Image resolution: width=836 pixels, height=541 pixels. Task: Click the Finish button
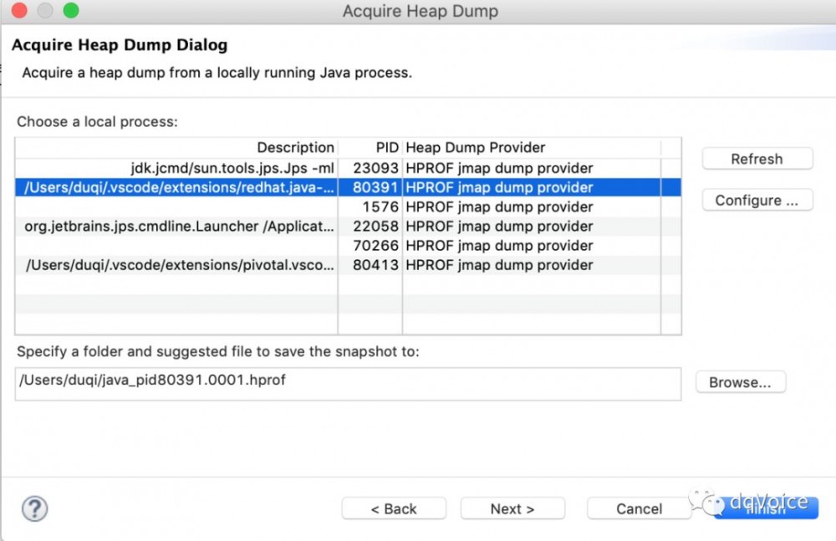pos(766,508)
